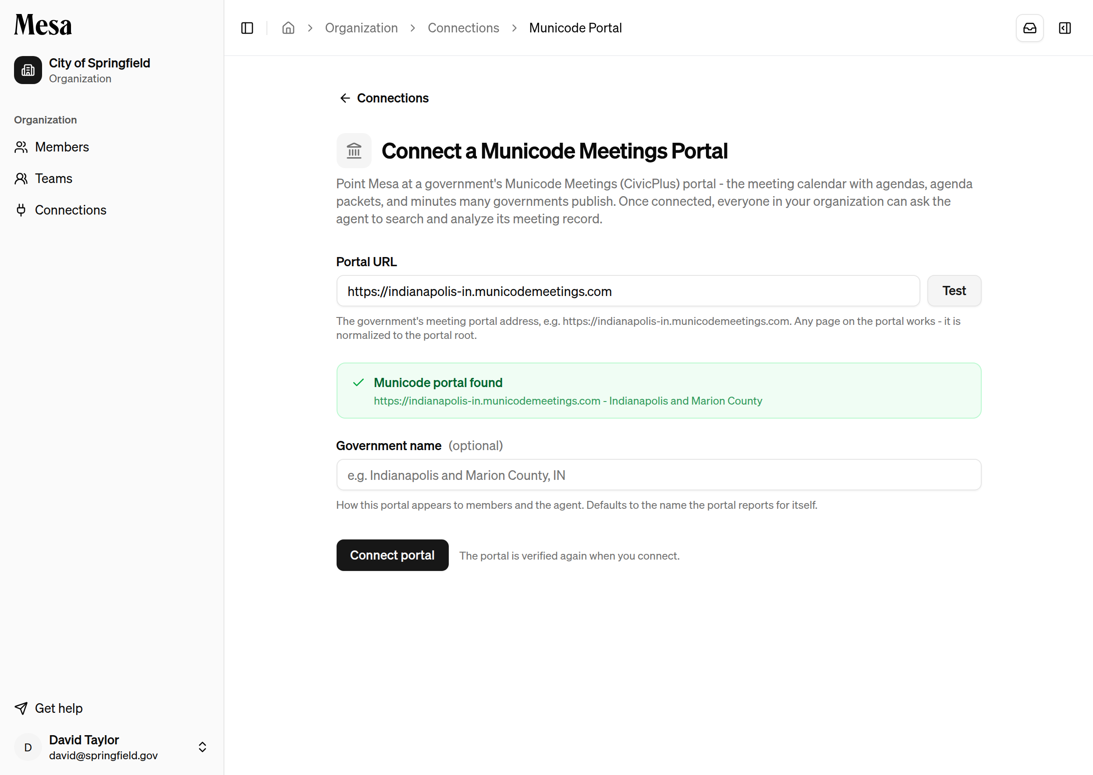
Task: Click the Portal URL label
Action: pyautogui.click(x=366, y=262)
